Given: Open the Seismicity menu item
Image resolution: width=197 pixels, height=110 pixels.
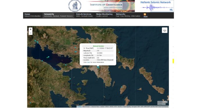Looking at the screenshot, I should tap(58, 15).
